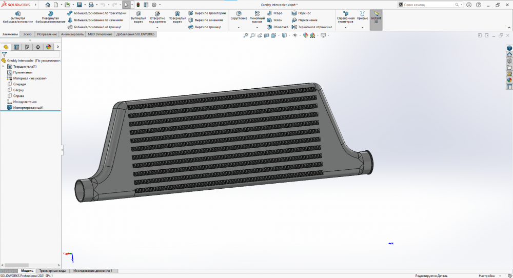Expand the Твердые тела(1) folder

point(4,66)
